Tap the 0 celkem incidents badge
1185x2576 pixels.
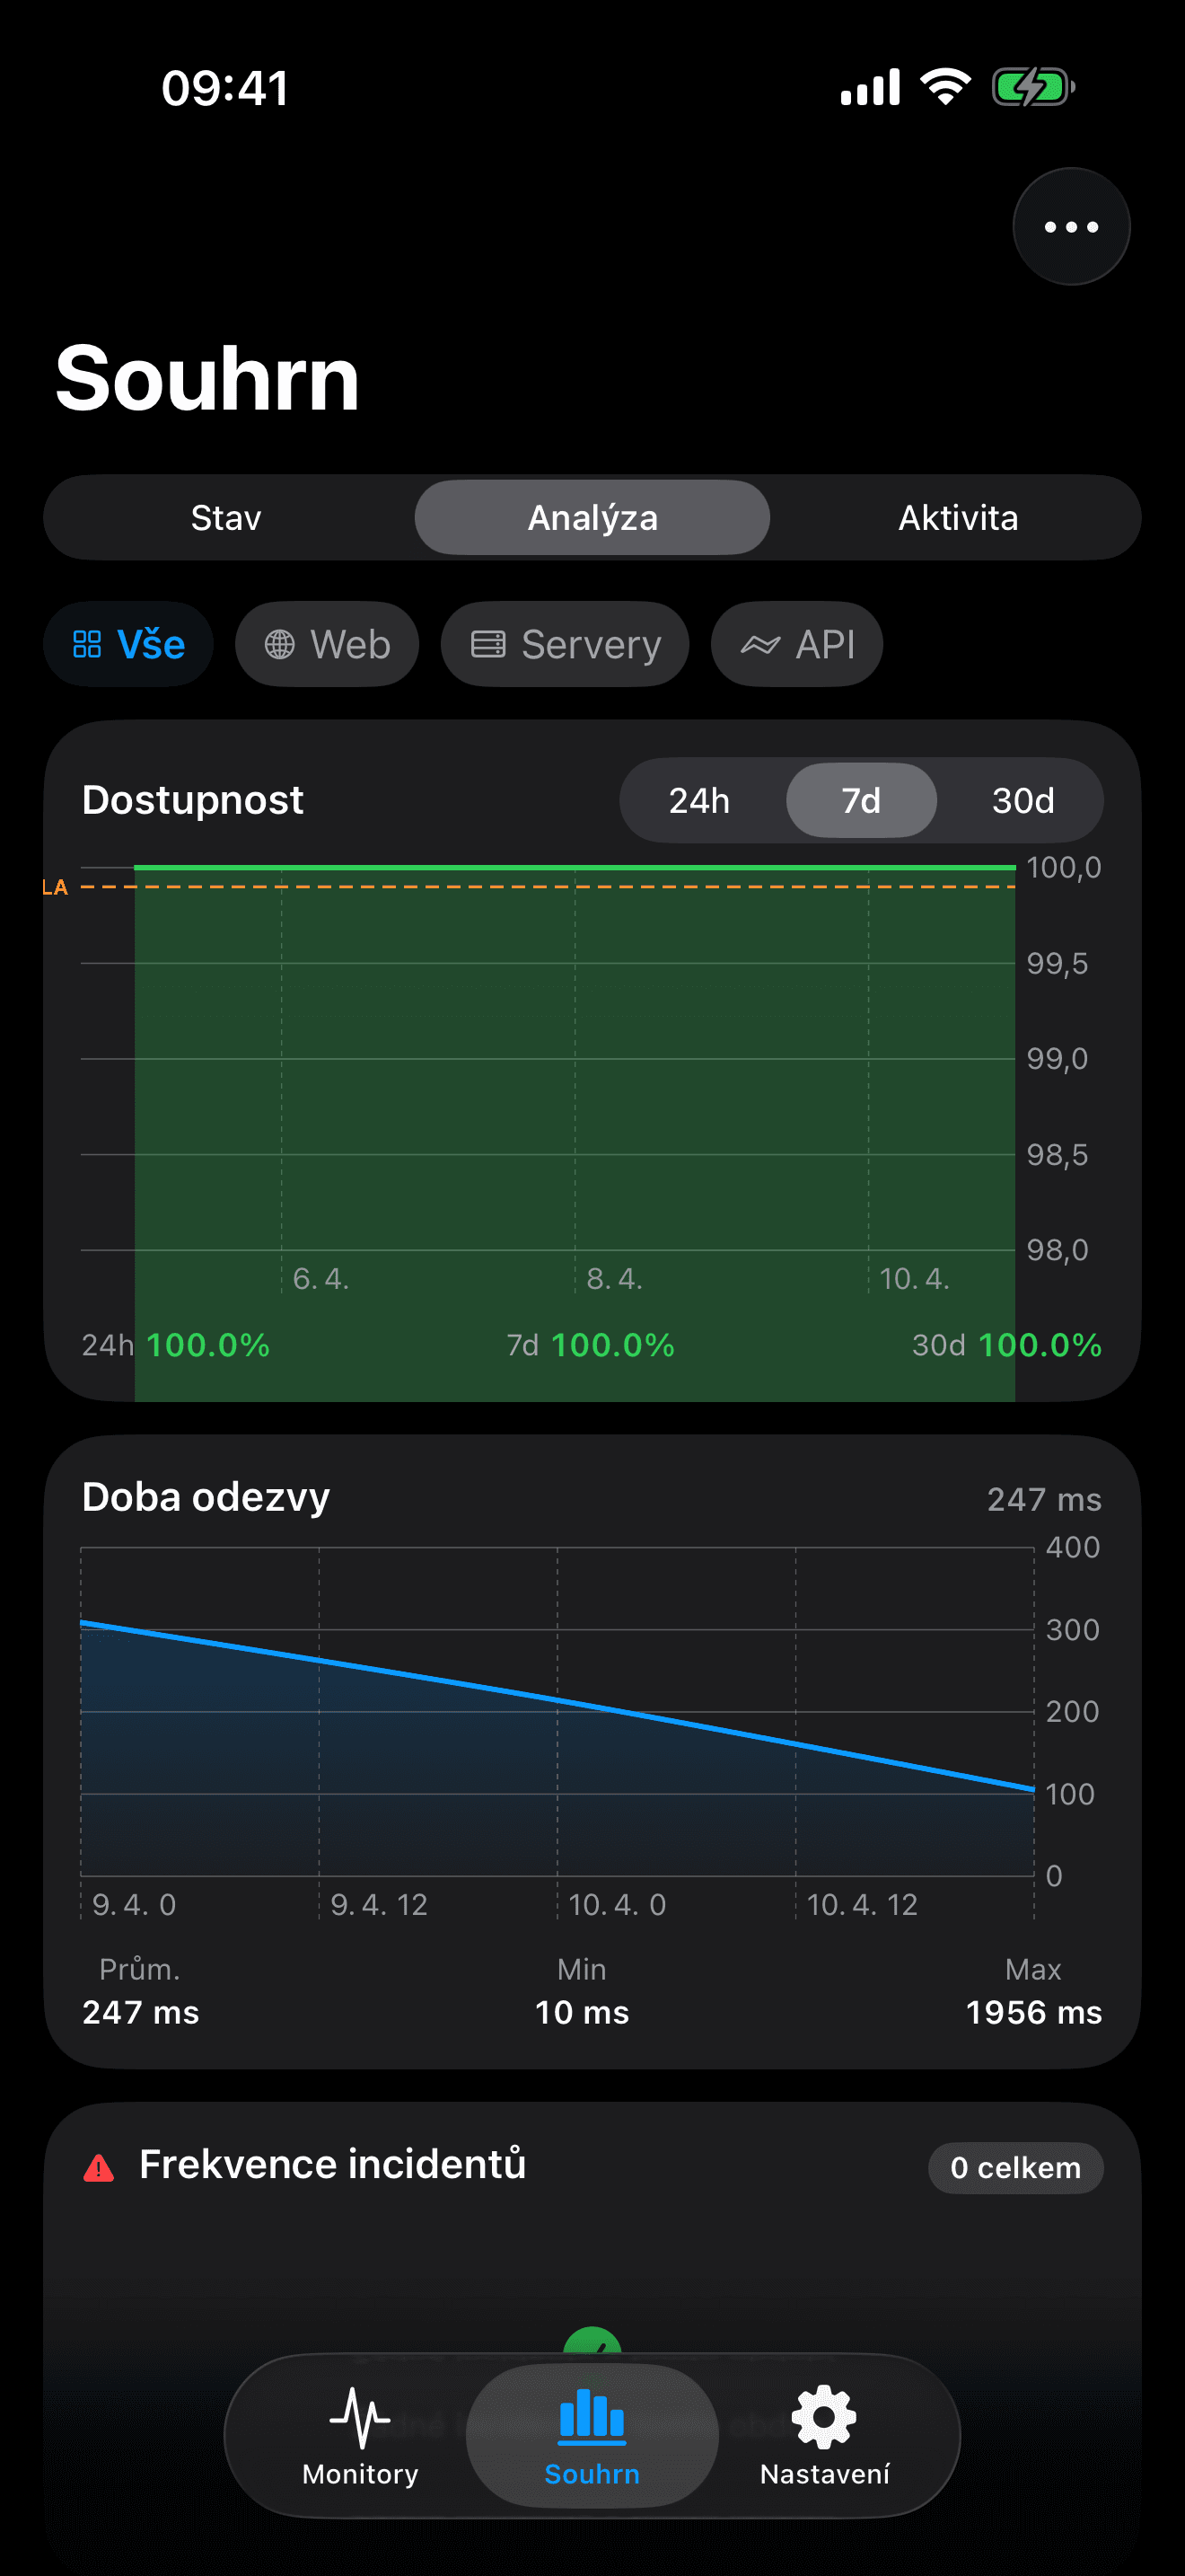(1015, 2168)
